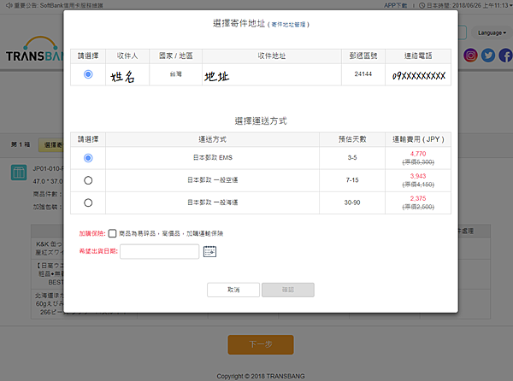This screenshot has width=513, height=381.
Task: Open the Instagram icon link
Action: [x=470, y=56]
